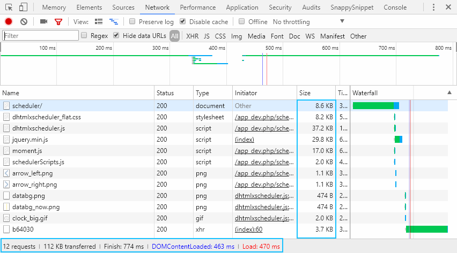Clear the network log
This screenshot has width=457, height=253.
24,21
